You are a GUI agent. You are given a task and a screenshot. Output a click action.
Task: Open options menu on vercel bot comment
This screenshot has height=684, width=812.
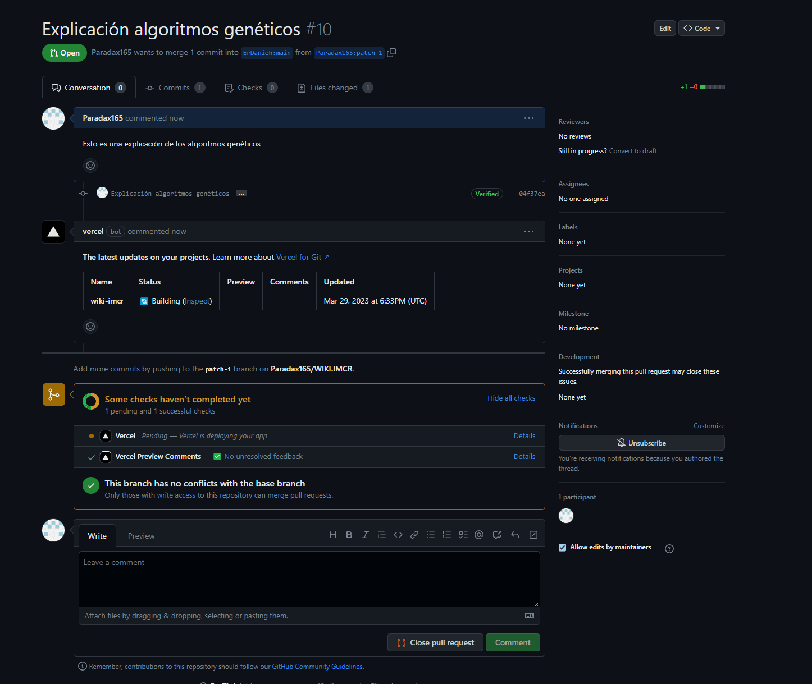(528, 232)
